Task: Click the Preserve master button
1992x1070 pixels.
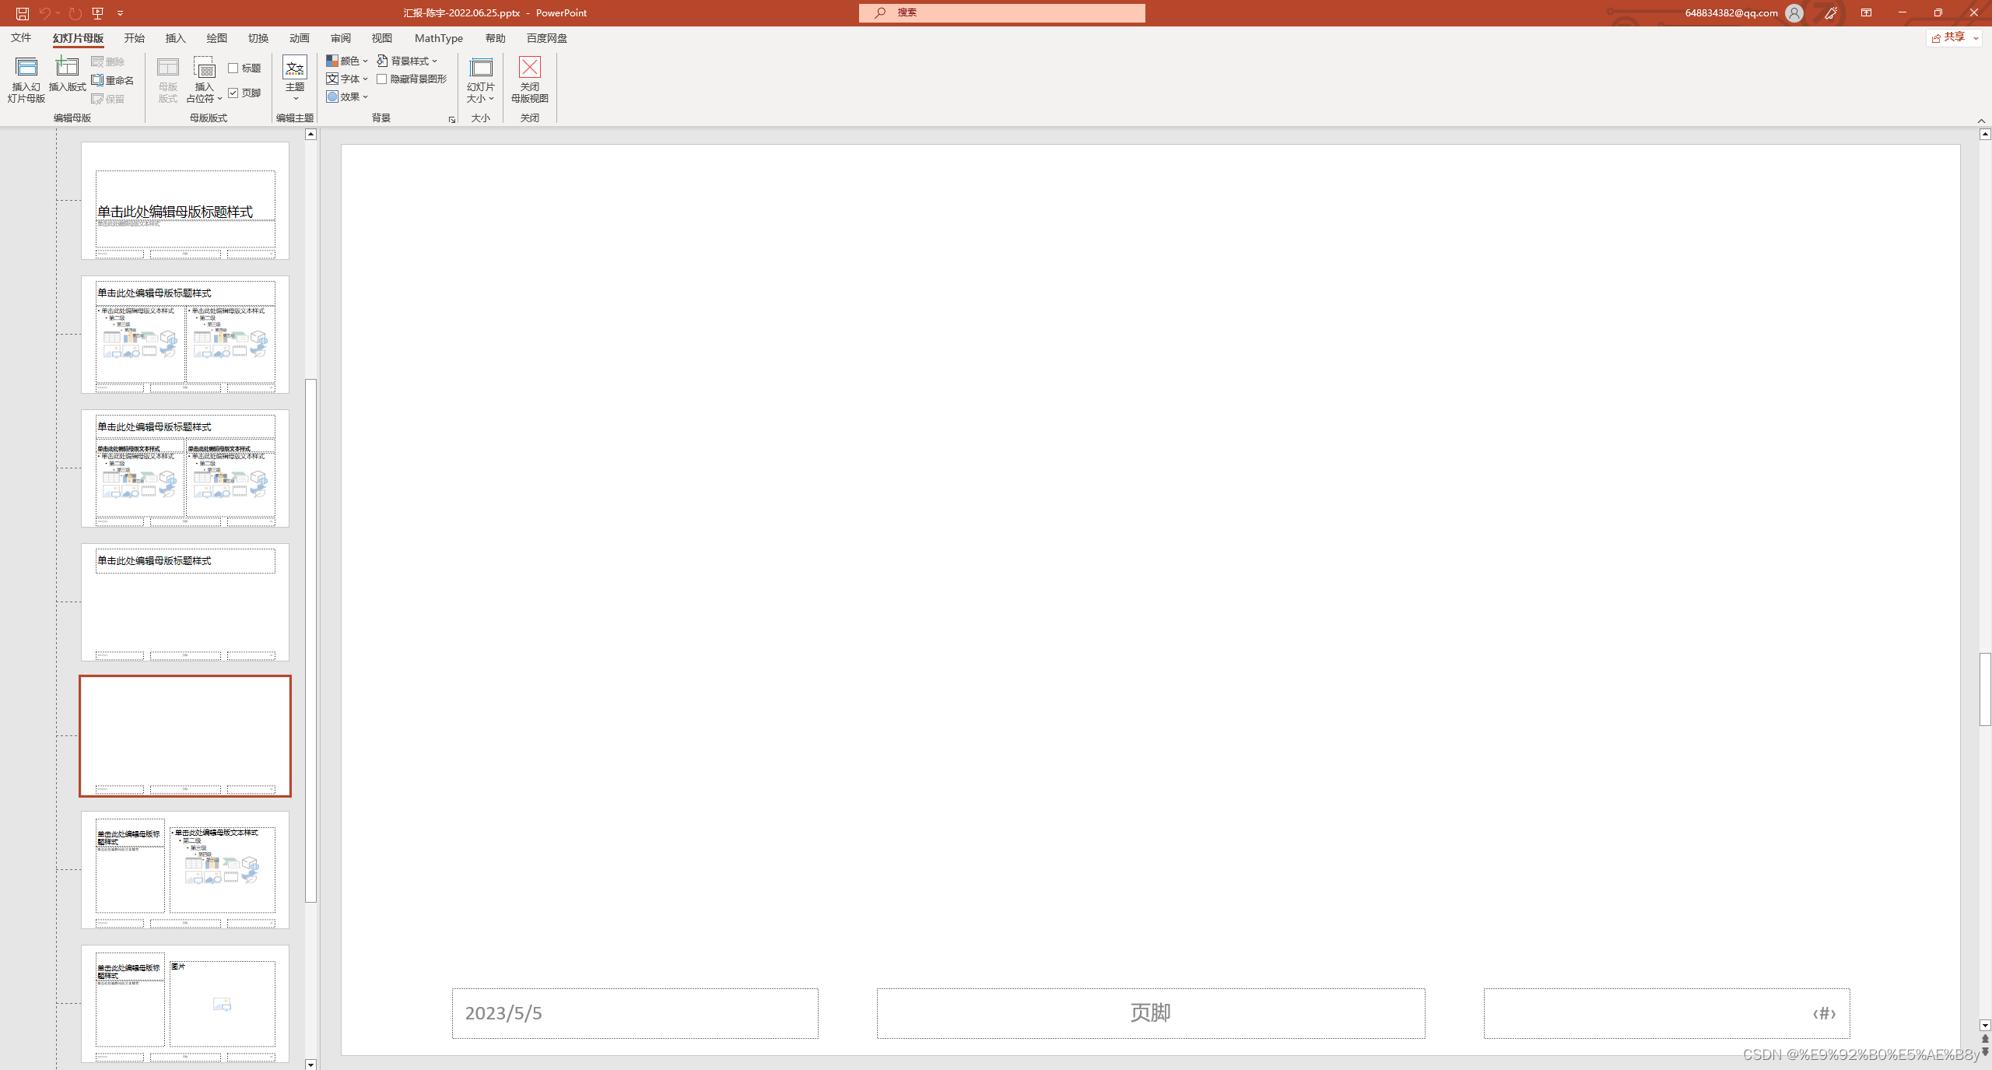Action: (108, 99)
